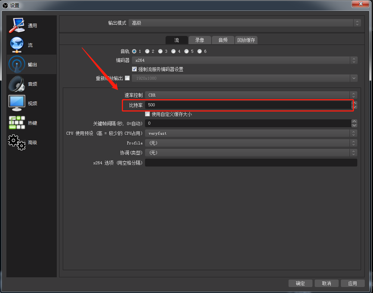Screen dimensions: 373x293
Task: Switch to the 录像 tab
Action: (x=200, y=40)
